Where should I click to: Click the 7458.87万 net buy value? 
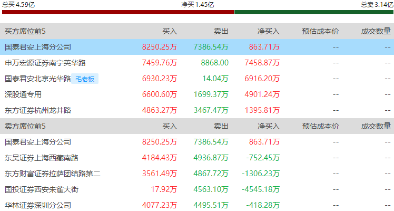coord(262,63)
